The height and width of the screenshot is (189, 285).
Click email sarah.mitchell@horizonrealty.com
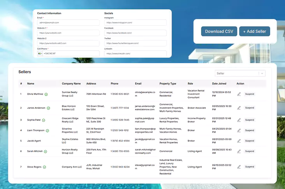pyautogui.click(x=145, y=151)
